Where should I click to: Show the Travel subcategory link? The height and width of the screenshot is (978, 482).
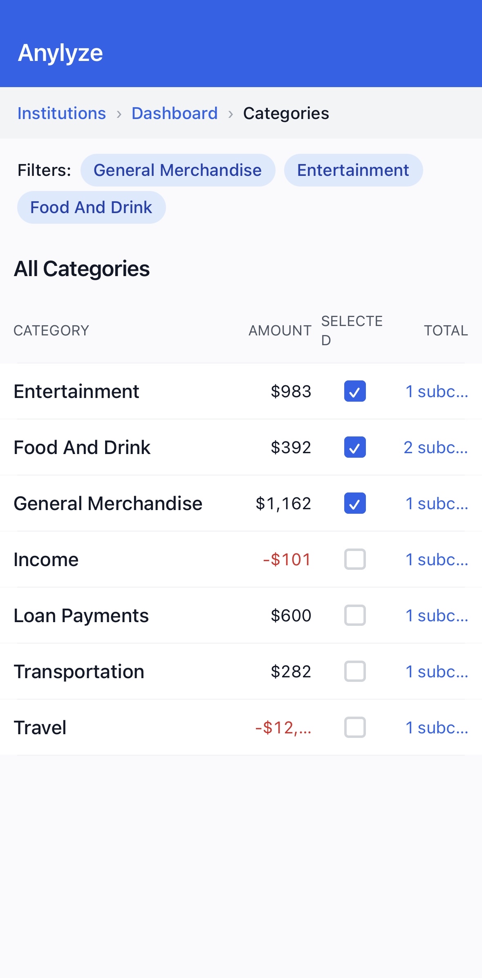coord(437,728)
